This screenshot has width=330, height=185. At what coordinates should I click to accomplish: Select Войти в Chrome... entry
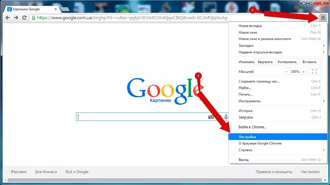(x=278, y=127)
